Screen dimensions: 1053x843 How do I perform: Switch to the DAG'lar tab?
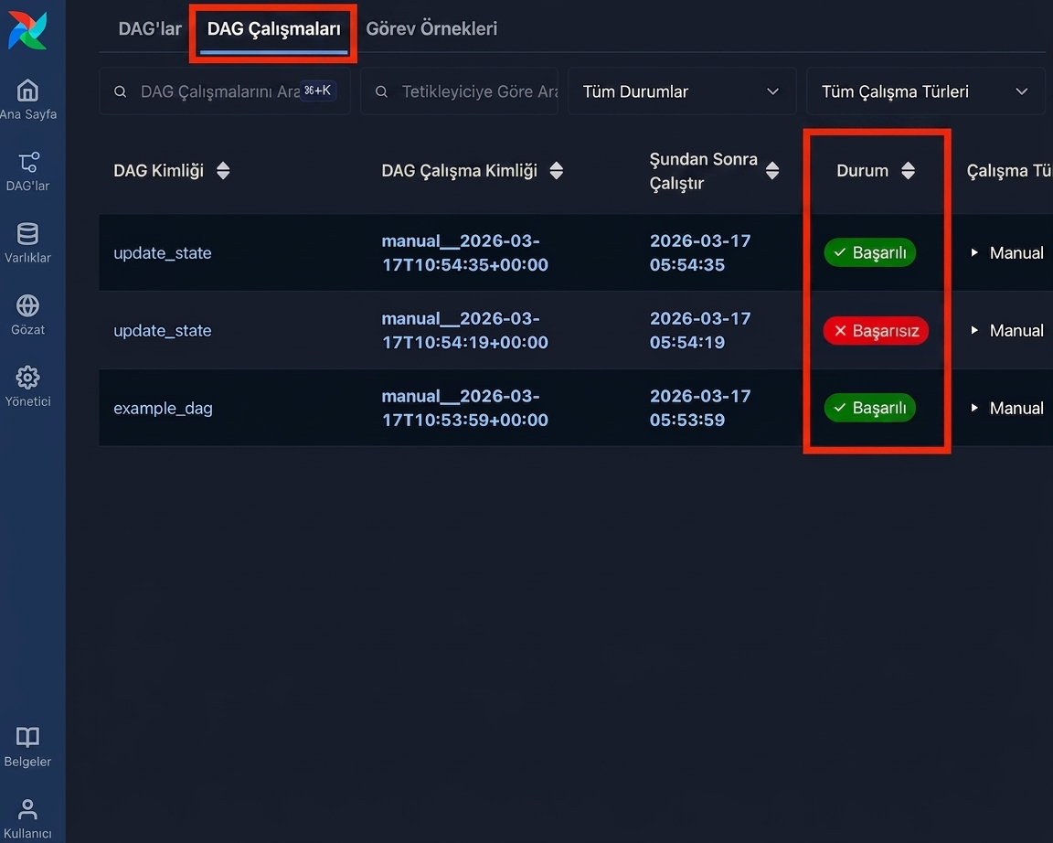point(150,29)
